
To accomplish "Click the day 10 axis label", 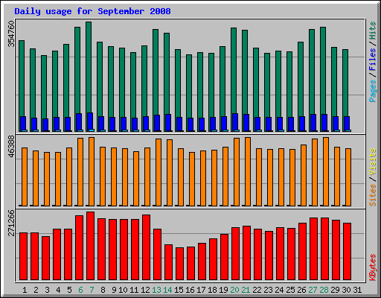I will click(x=123, y=290).
